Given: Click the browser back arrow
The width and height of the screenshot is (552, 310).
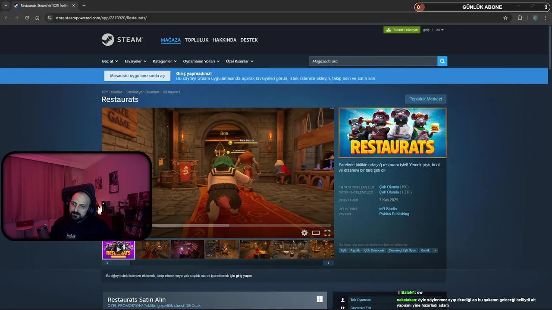Looking at the screenshot, I should tap(6, 18).
